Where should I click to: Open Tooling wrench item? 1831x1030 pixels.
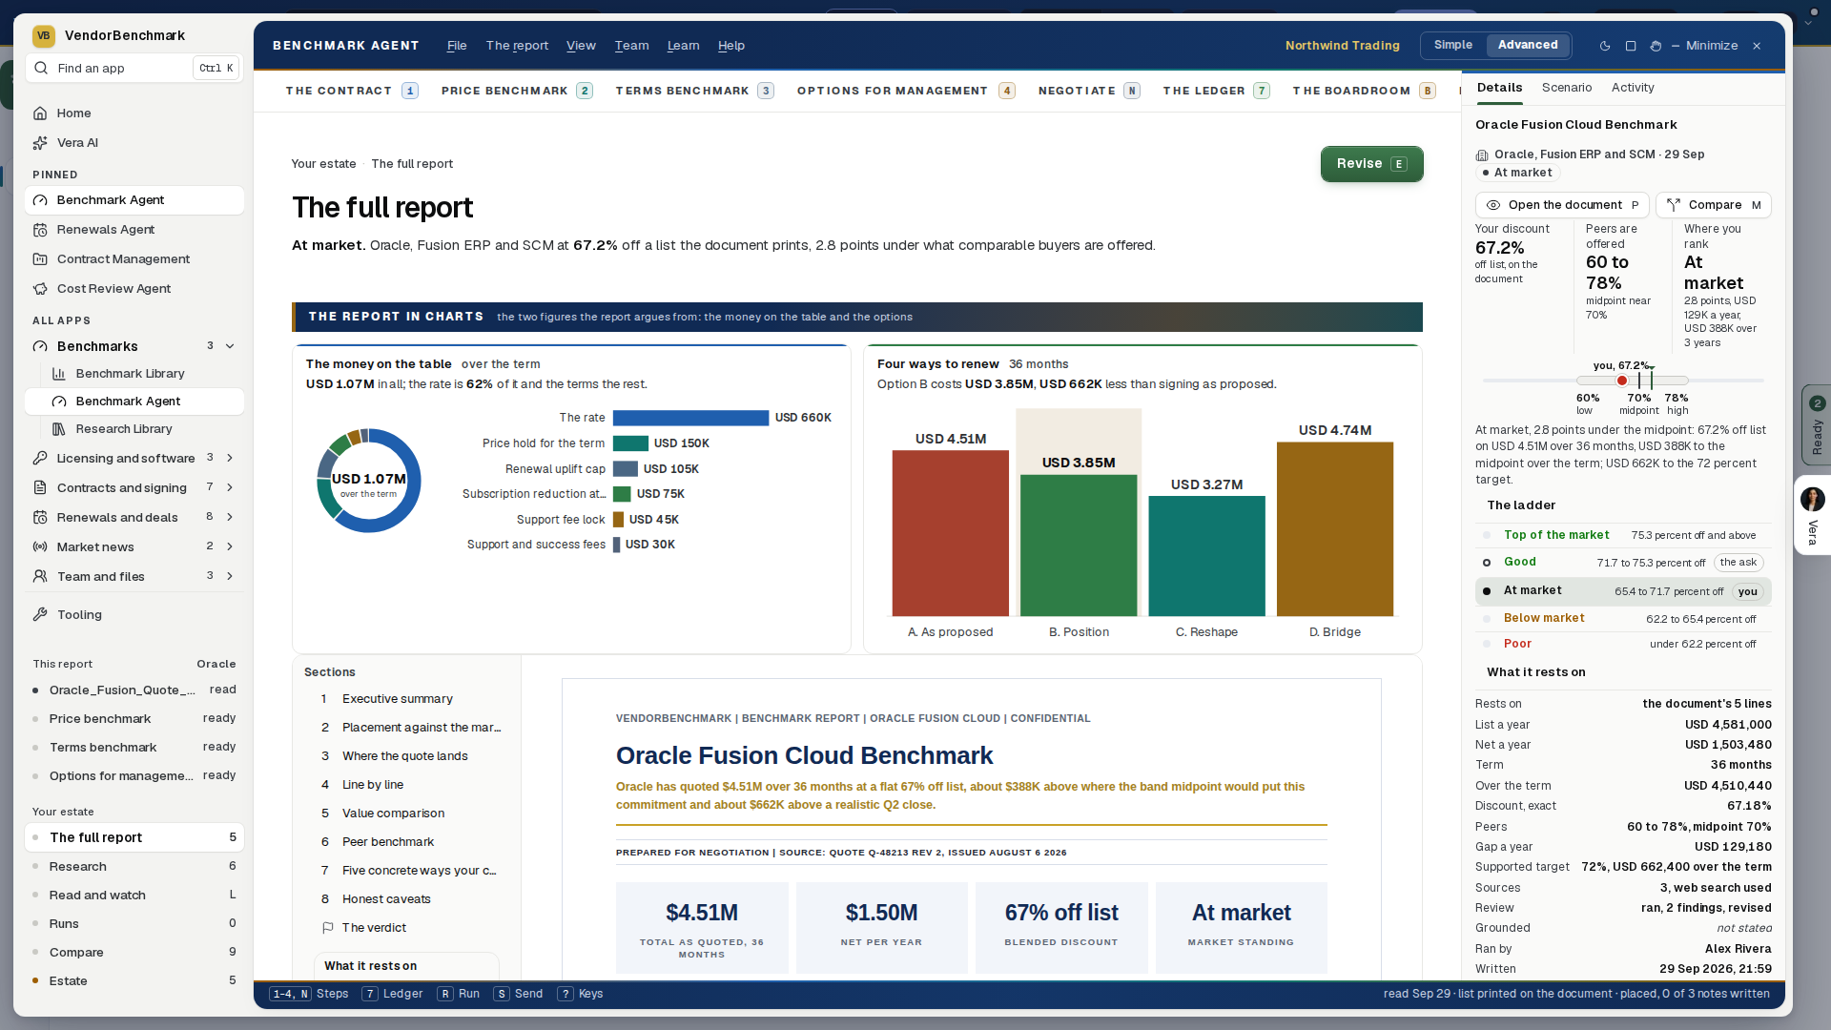pyautogui.click(x=134, y=615)
